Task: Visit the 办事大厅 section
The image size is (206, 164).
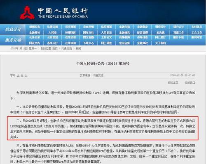Action: coord(52,43)
